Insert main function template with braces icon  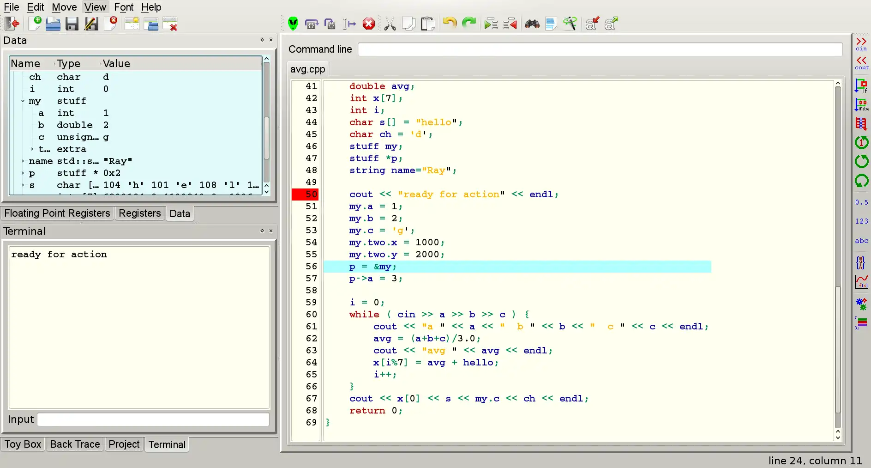(861, 262)
